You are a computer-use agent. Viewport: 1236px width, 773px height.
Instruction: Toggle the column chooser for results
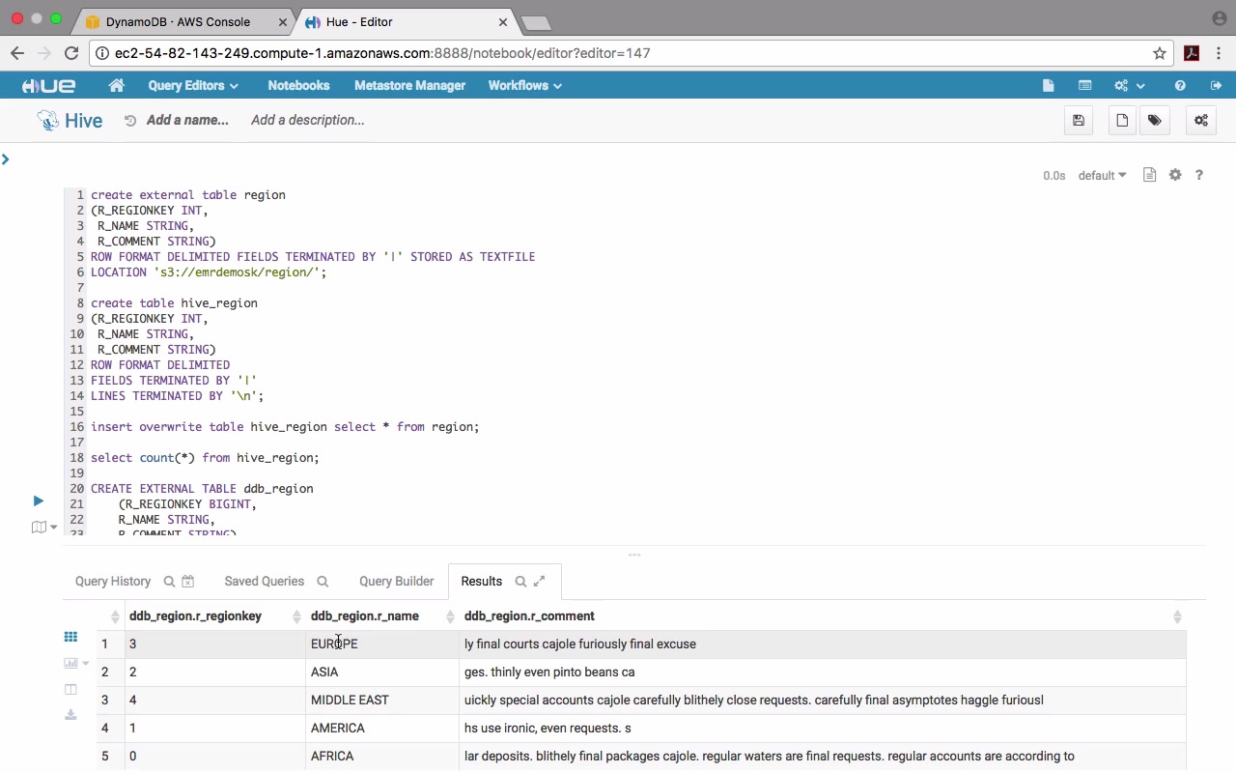click(70, 689)
